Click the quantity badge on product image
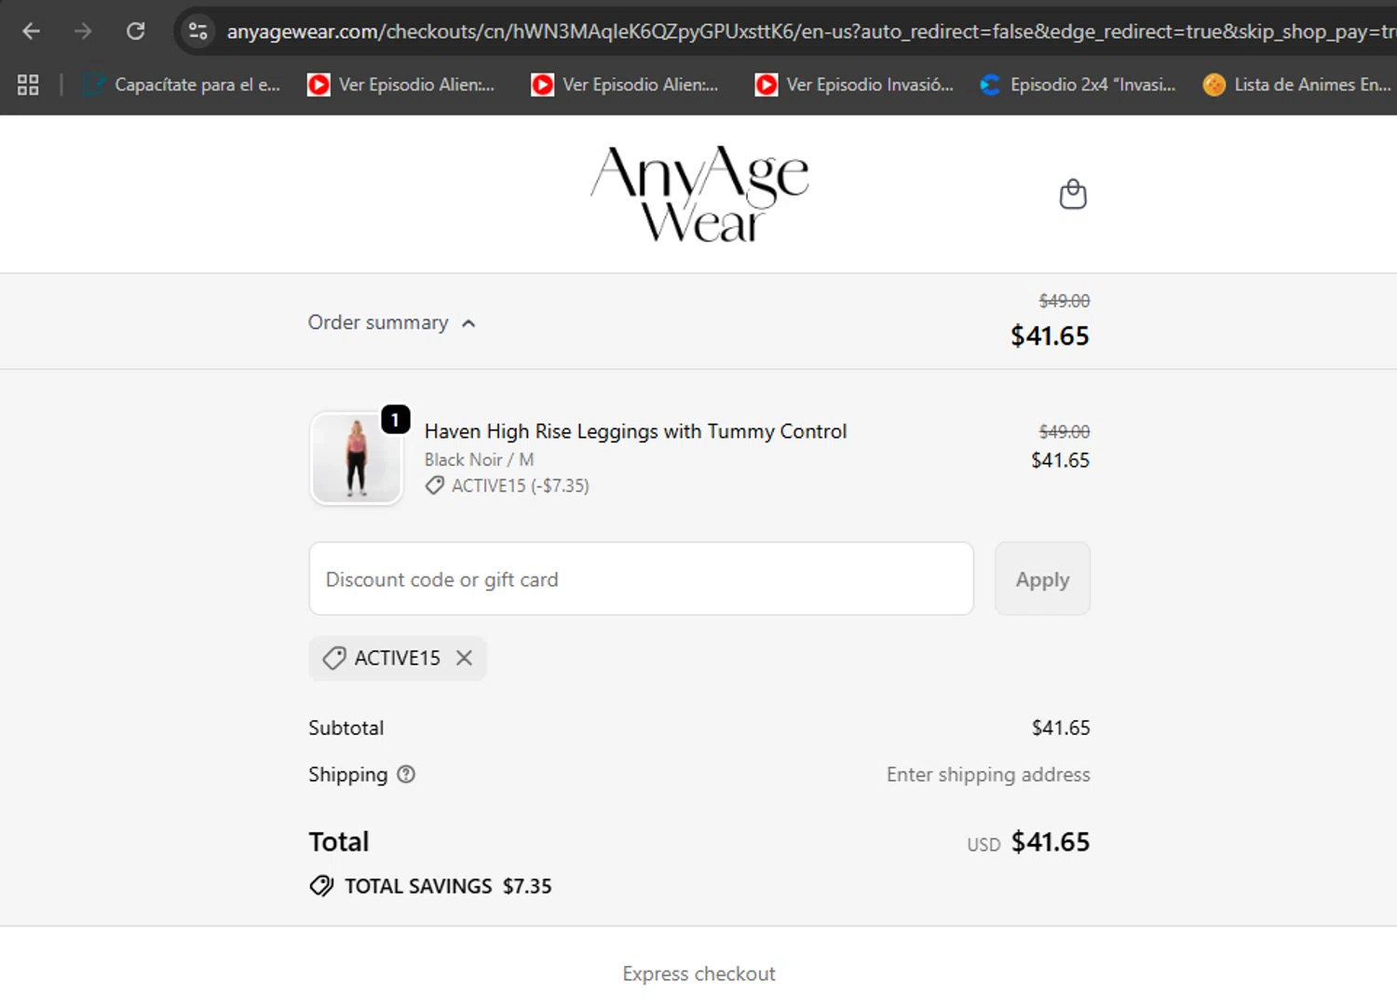1397x1008 pixels. click(395, 419)
